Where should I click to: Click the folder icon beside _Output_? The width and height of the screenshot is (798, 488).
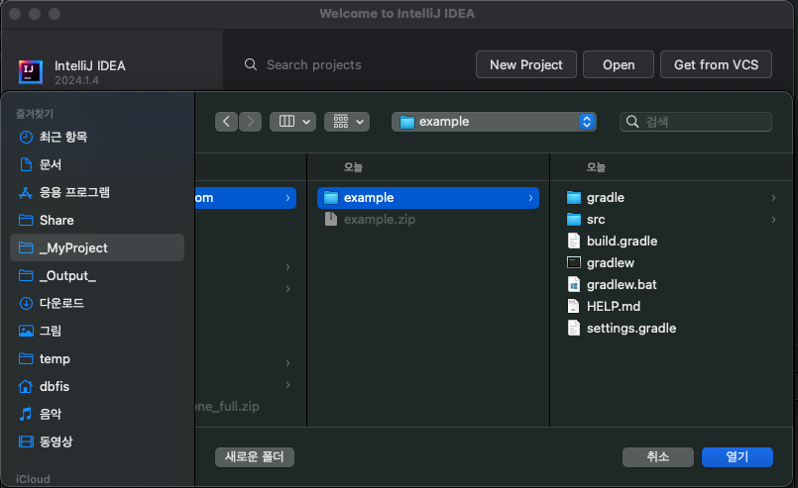point(26,275)
